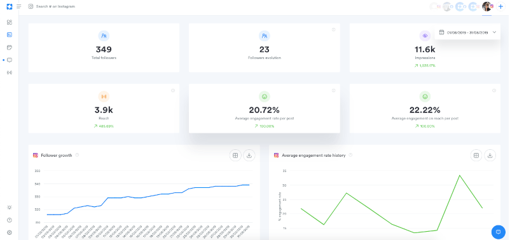Image resolution: width=510 pixels, height=240 pixels.
Task: Click the smiley icon above 22.22%
Action: pos(425,97)
